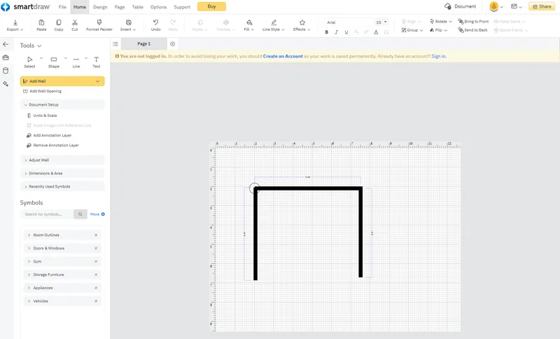Open the Tools panel dropdown
The image size is (560, 339).
coord(31,46)
